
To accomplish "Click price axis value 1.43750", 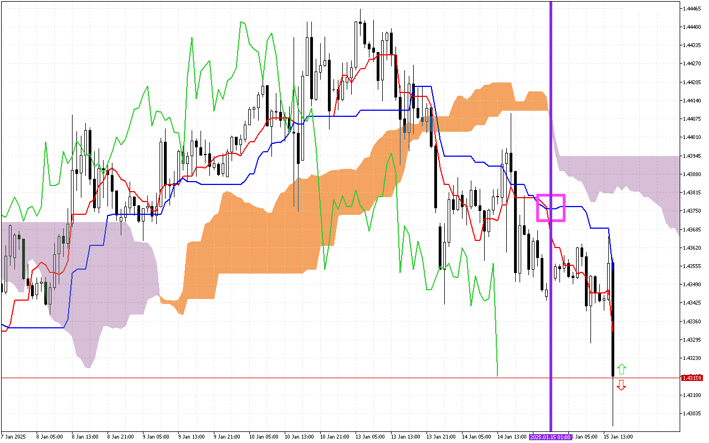I will tap(691, 211).
